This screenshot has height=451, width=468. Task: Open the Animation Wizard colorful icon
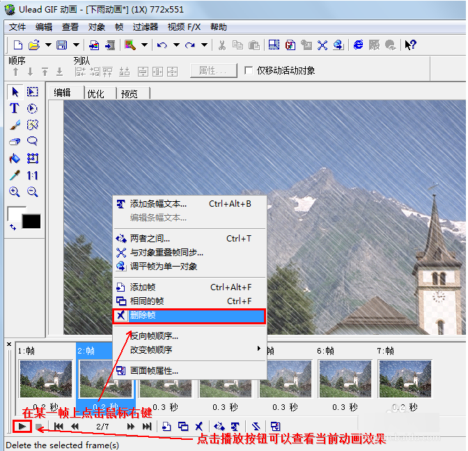(x=130, y=45)
